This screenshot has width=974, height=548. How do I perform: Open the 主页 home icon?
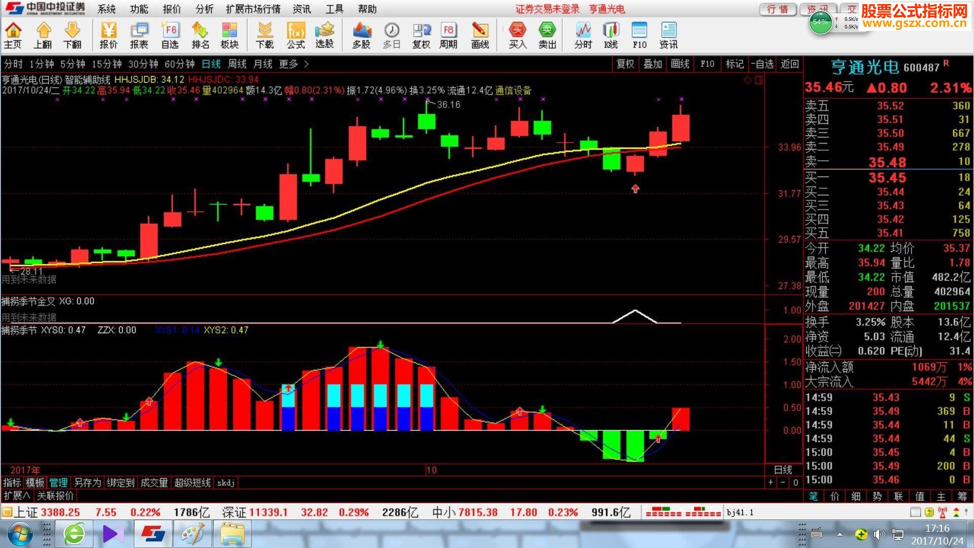tap(13, 36)
